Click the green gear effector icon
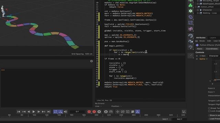 coord(190,11)
